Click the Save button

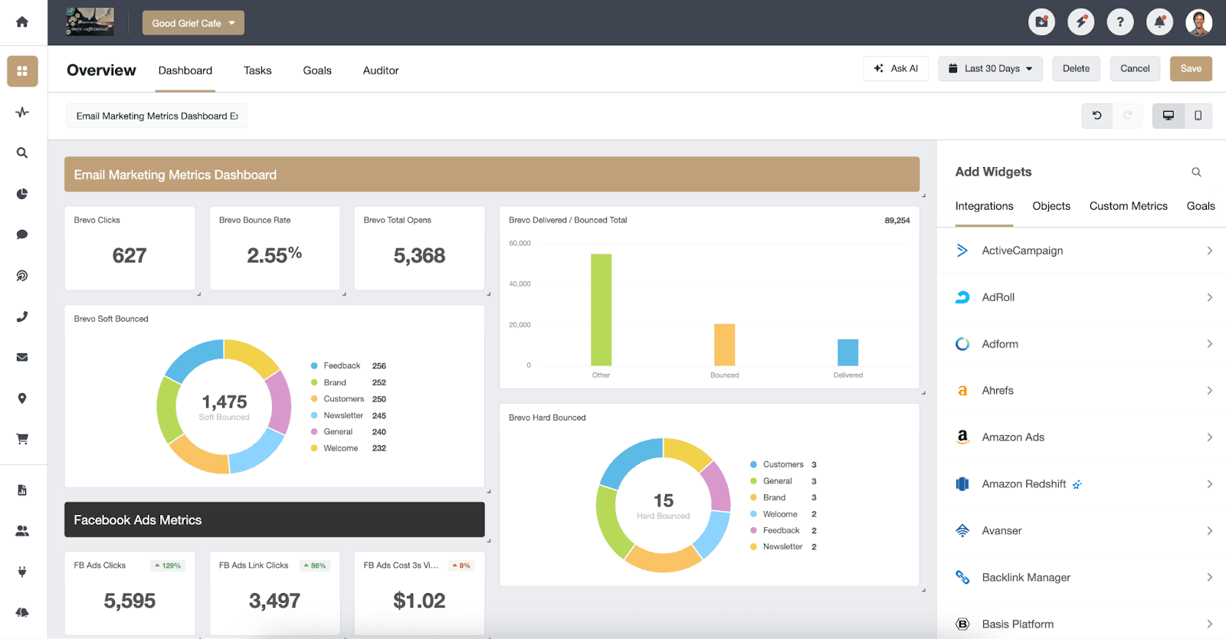(x=1190, y=69)
